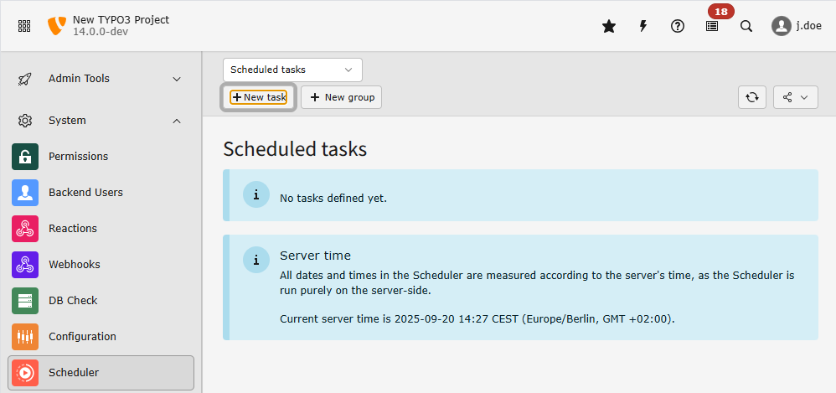Viewport: 836px width, 393px height.
Task: Open the module menu grid icon
Action: click(24, 26)
